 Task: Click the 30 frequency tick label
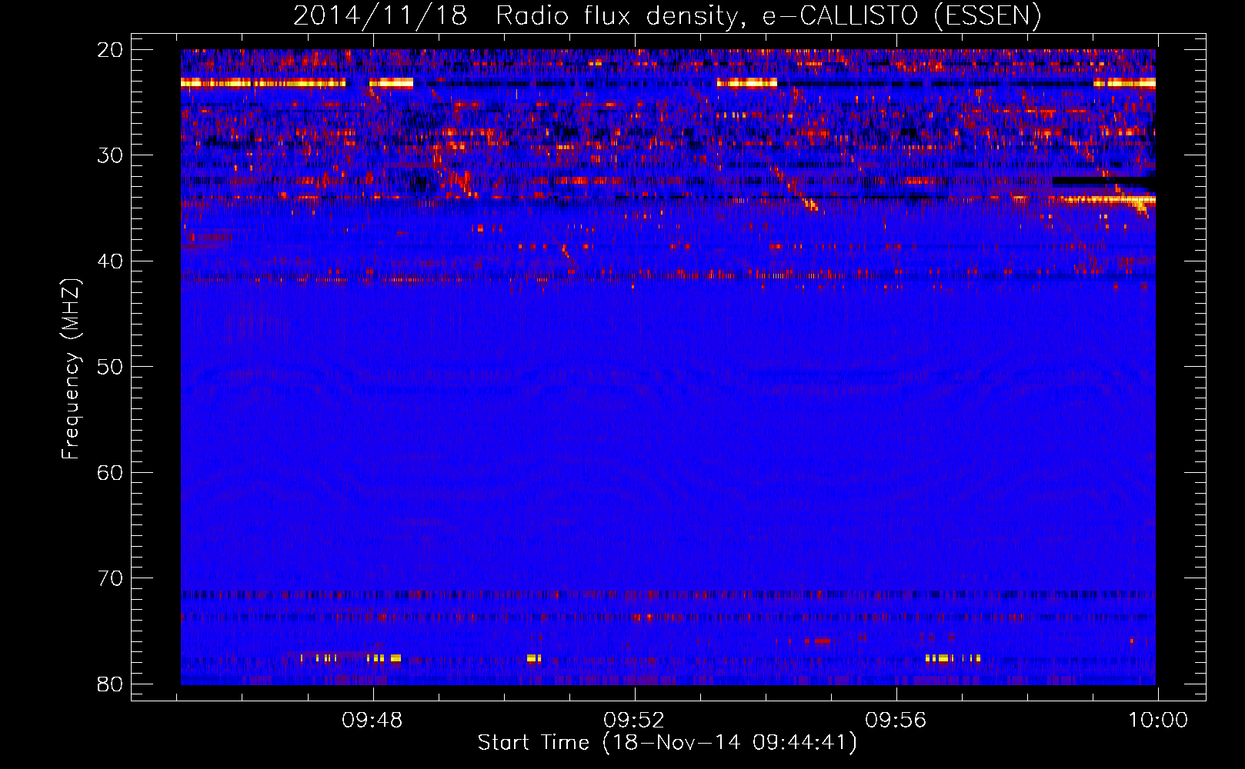[110, 155]
